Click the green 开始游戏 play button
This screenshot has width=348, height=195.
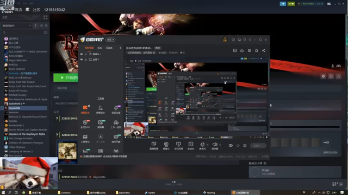point(66,77)
